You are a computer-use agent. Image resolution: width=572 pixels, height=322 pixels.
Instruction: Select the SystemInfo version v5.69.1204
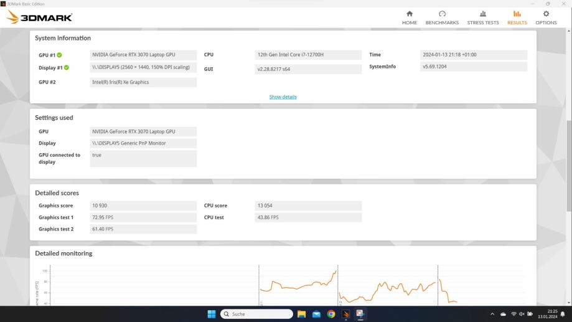click(474, 67)
